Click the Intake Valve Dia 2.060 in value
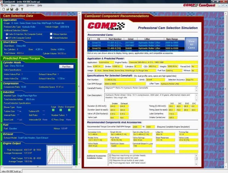The height and width of the screenshot is (173, 228). coord(25,79)
